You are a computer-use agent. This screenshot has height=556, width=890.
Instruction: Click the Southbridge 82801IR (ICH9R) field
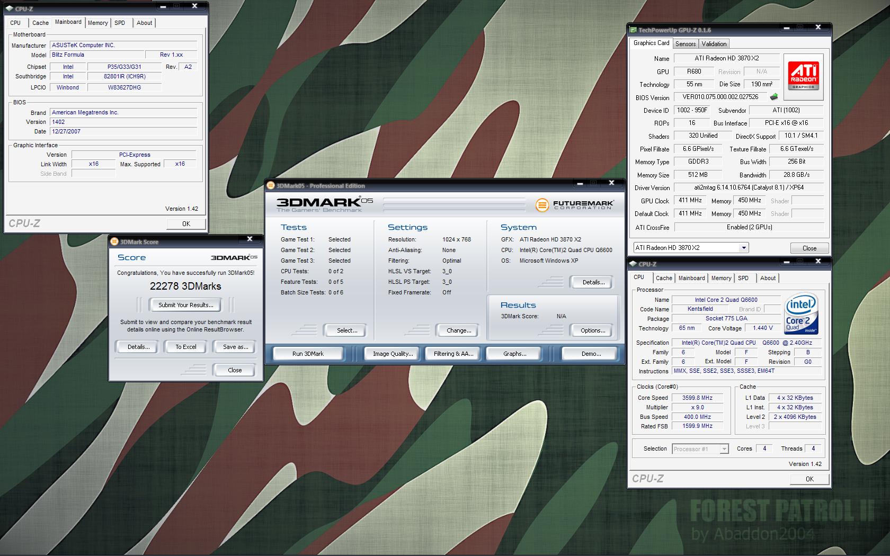point(124,76)
